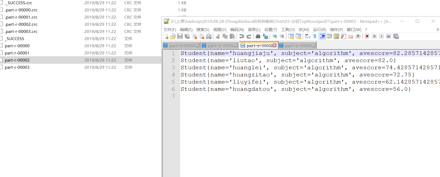Click the Close All documents toolbar icon
This screenshot has height=177, width=440.
pos(202,36)
